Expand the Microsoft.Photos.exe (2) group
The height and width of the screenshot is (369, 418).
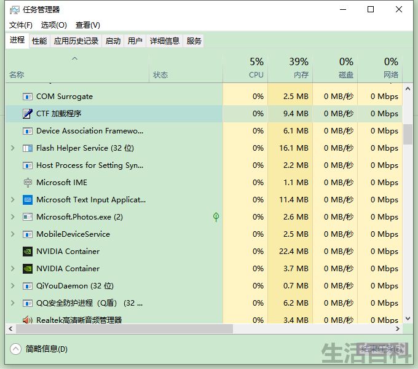[x=12, y=217]
